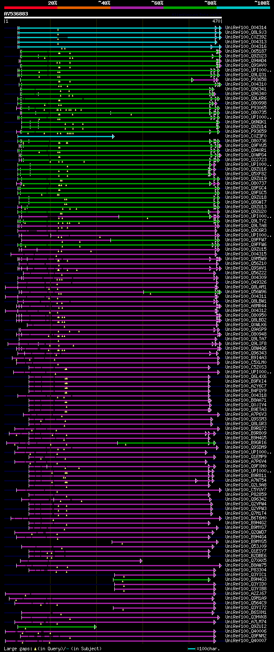
Task: Open the UniRef100_Q5XF82 entry
Action: [246, 174]
